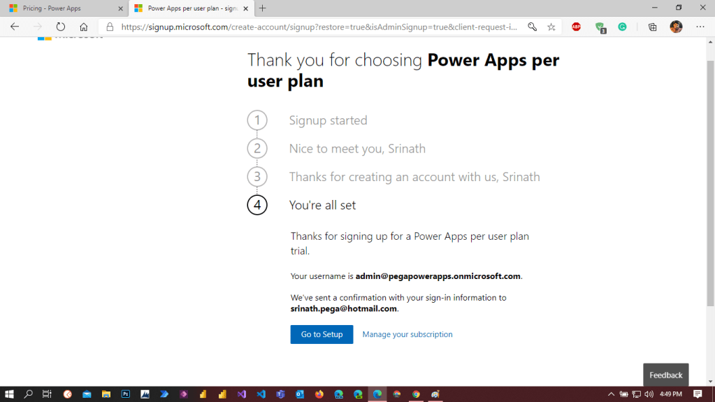715x402 pixels.
Task: Expand the browser Settings and more menu
Action: click(x=700, y=27)
